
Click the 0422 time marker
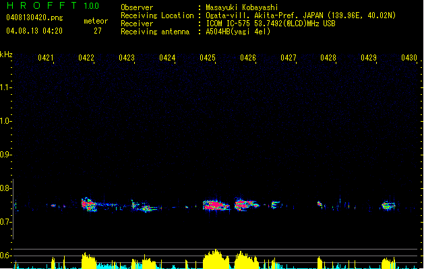click(86, 58)
